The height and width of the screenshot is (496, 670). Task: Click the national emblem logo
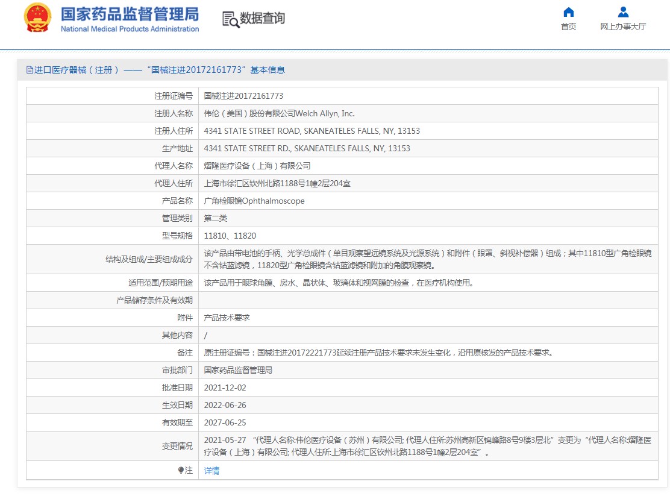[x=37, y=18]
